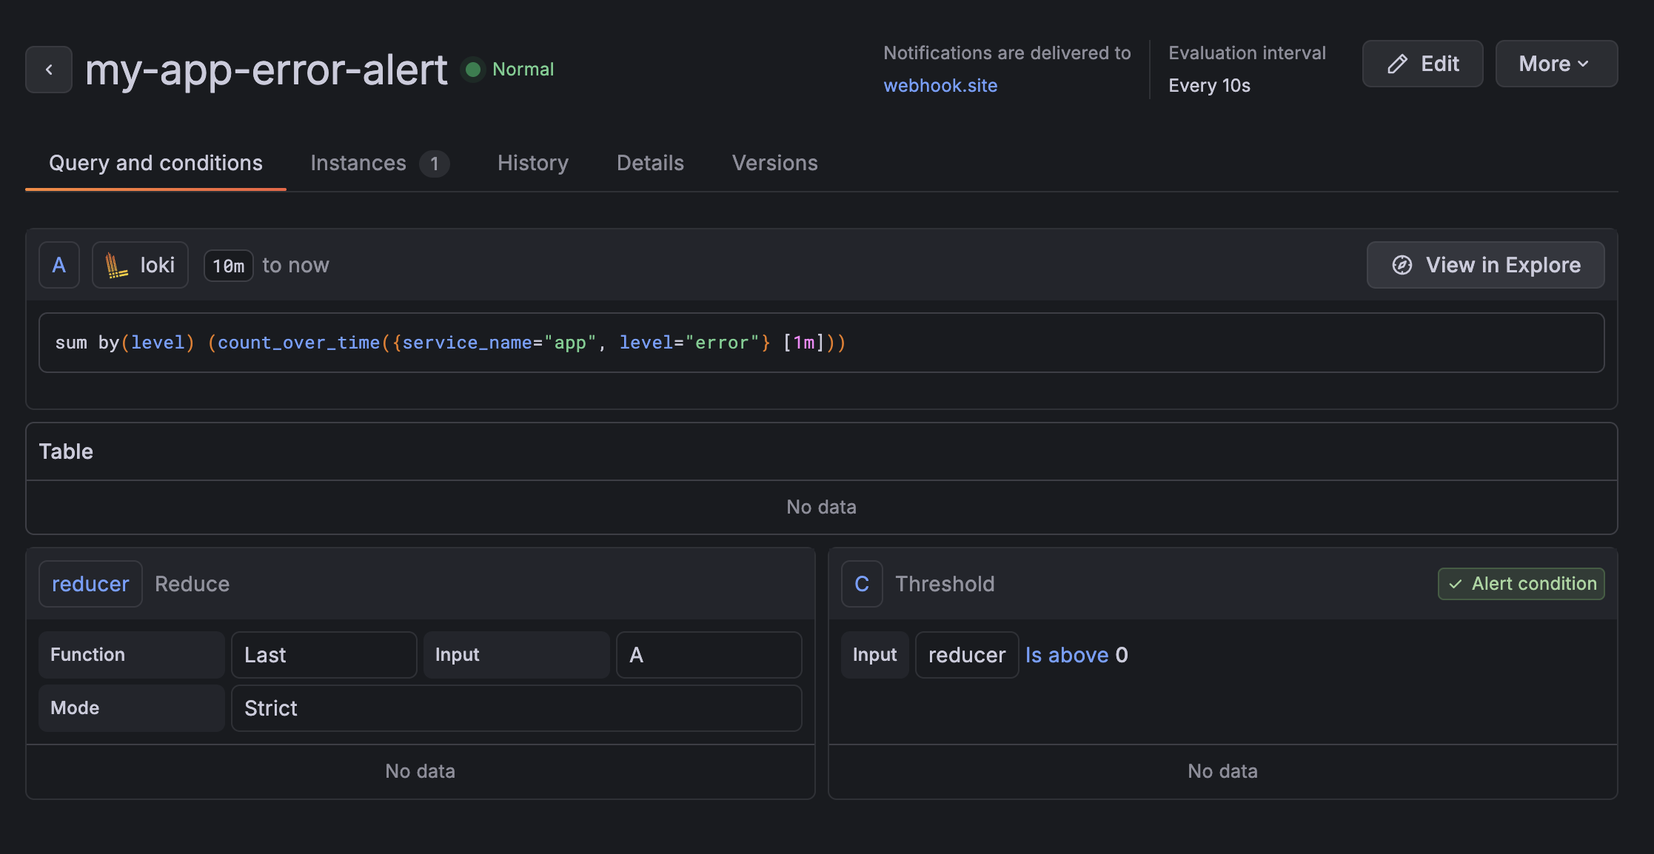Screen dimensions: 1654x854
Task: Click the 10m time range badge
Action: (228, 266)
